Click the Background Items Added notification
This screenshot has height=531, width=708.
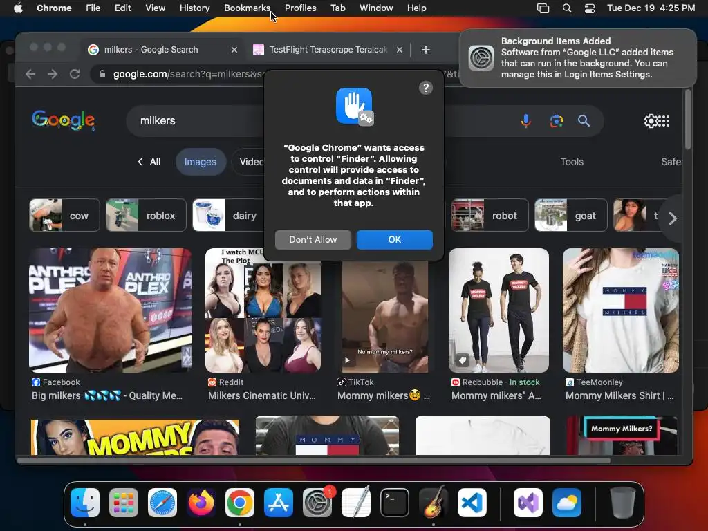(x=577, y=58)
